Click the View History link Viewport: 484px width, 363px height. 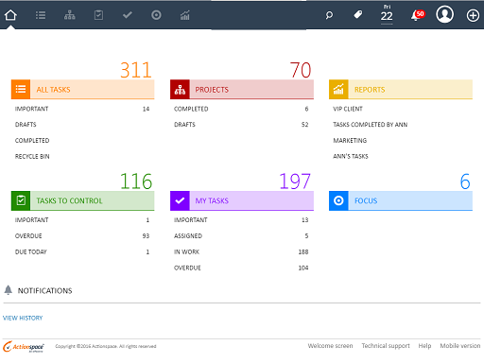(x=23, y=318)
